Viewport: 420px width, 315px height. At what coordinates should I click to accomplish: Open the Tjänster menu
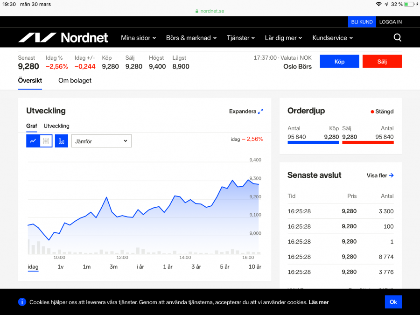(x=241, y=38)
